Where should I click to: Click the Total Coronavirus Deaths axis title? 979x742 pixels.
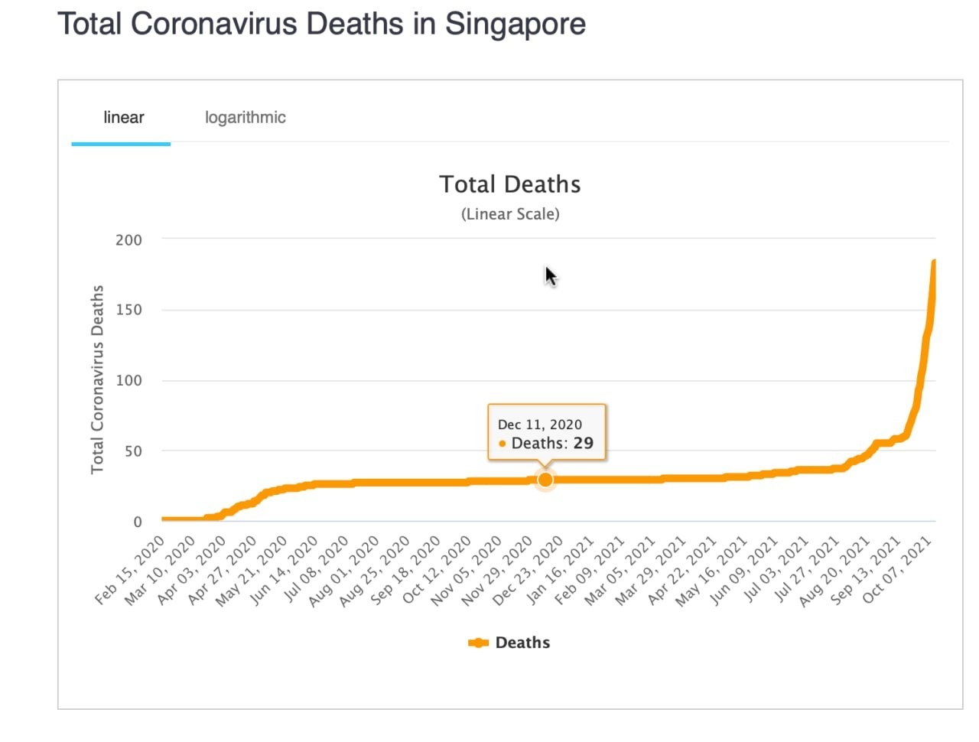coord(97,379)
